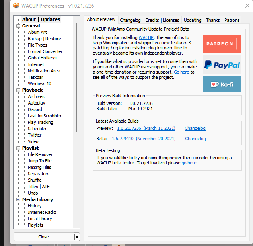Image resolution: width=253 pixels, height=246 pixels.
Task: Collapse the General tree section
Action: (19, 26)
